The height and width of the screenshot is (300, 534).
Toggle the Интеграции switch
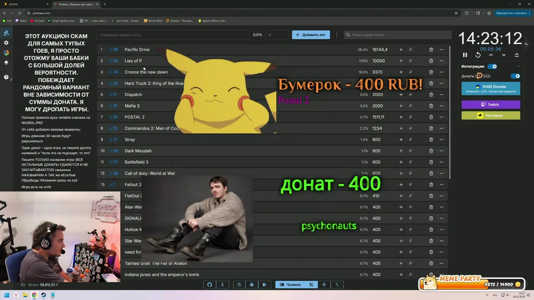coord(493,66)
